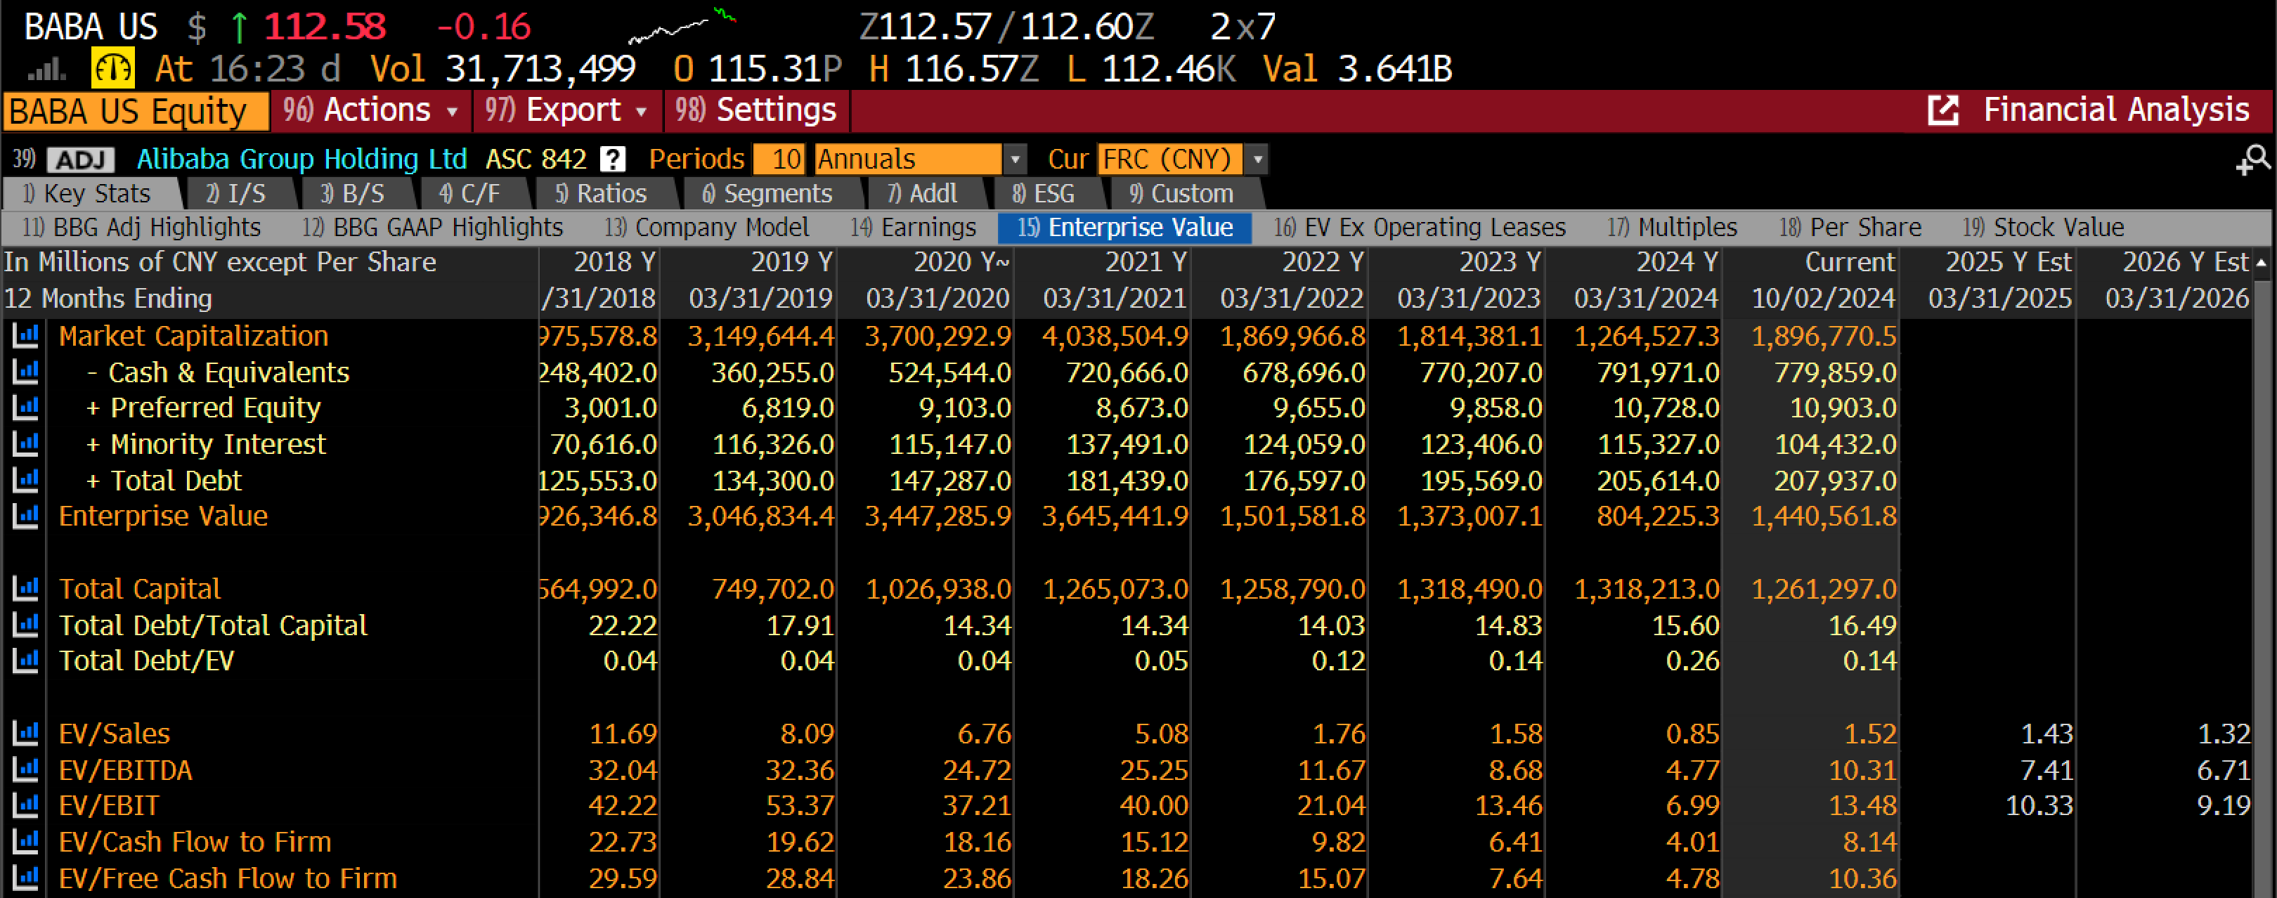Click the intraday price sparkline chart
The image size is (2277, 898).
point(682,27)
